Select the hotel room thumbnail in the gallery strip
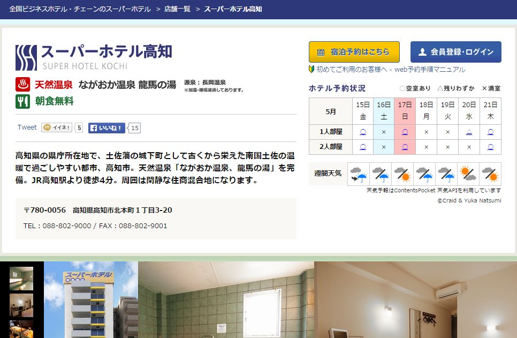The height and width of the screenshot is (338, 517). point(21,306)
